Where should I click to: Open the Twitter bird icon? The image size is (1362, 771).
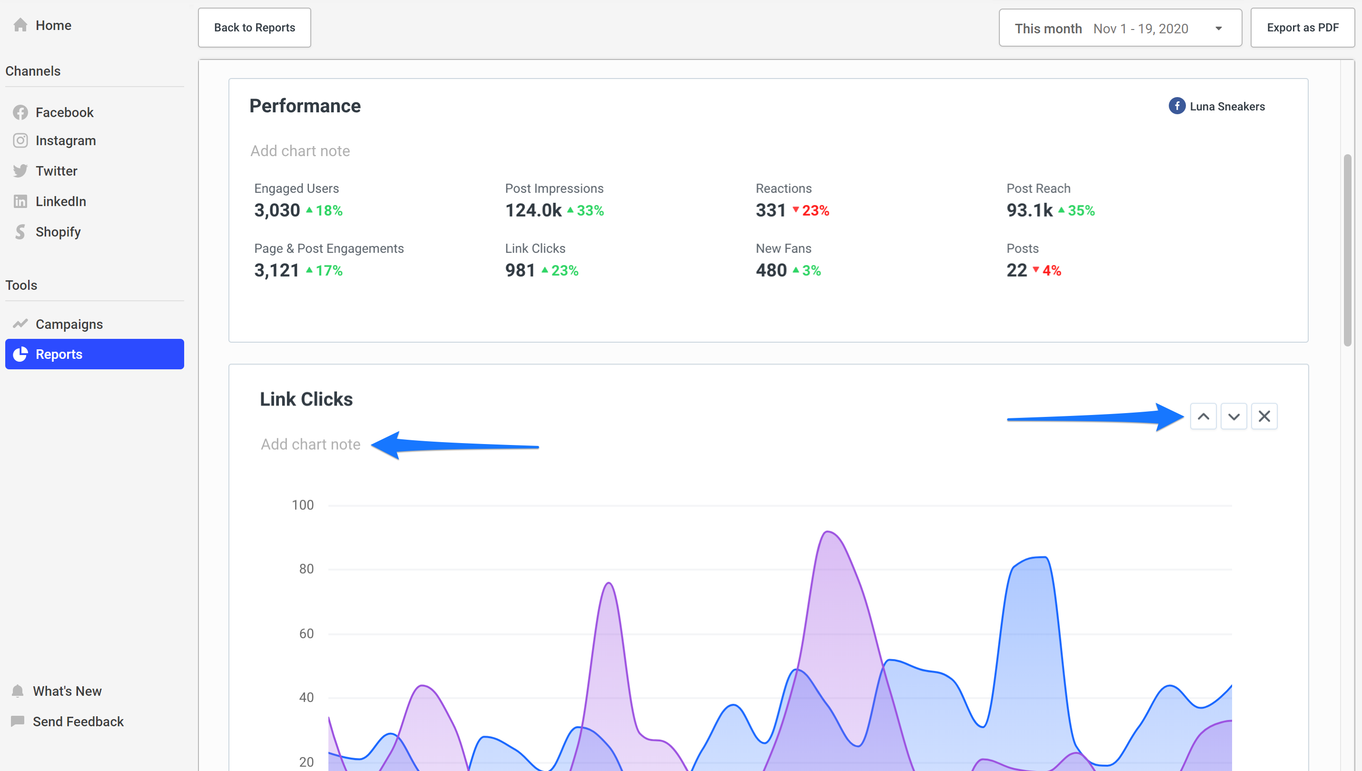point(20,171)
